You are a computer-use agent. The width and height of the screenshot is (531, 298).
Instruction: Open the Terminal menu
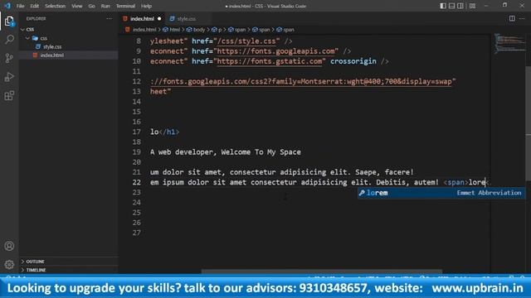[125, 6]
